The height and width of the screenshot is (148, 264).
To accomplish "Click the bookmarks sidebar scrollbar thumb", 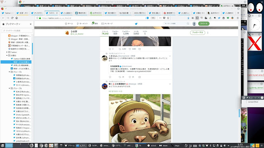I will coord(32,49).
